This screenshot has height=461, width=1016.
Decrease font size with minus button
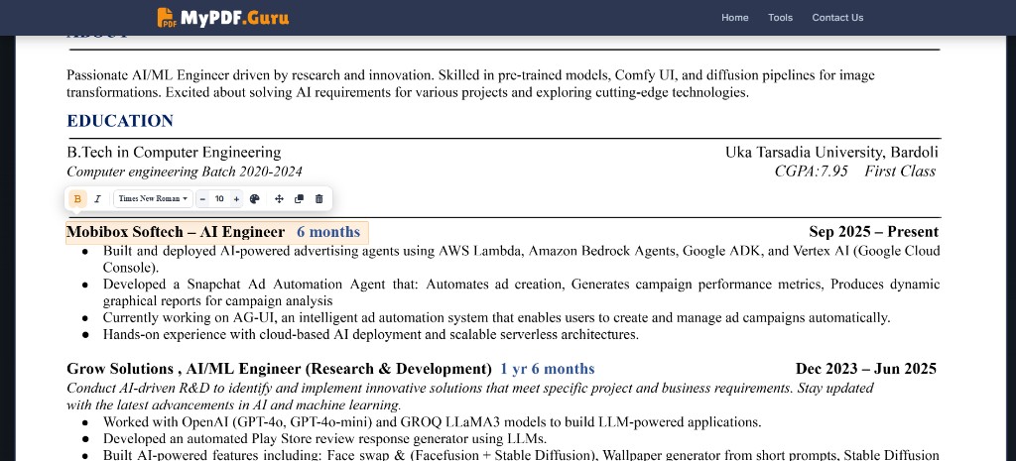click(202, 198)
